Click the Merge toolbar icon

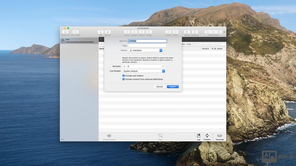(149, 32)
